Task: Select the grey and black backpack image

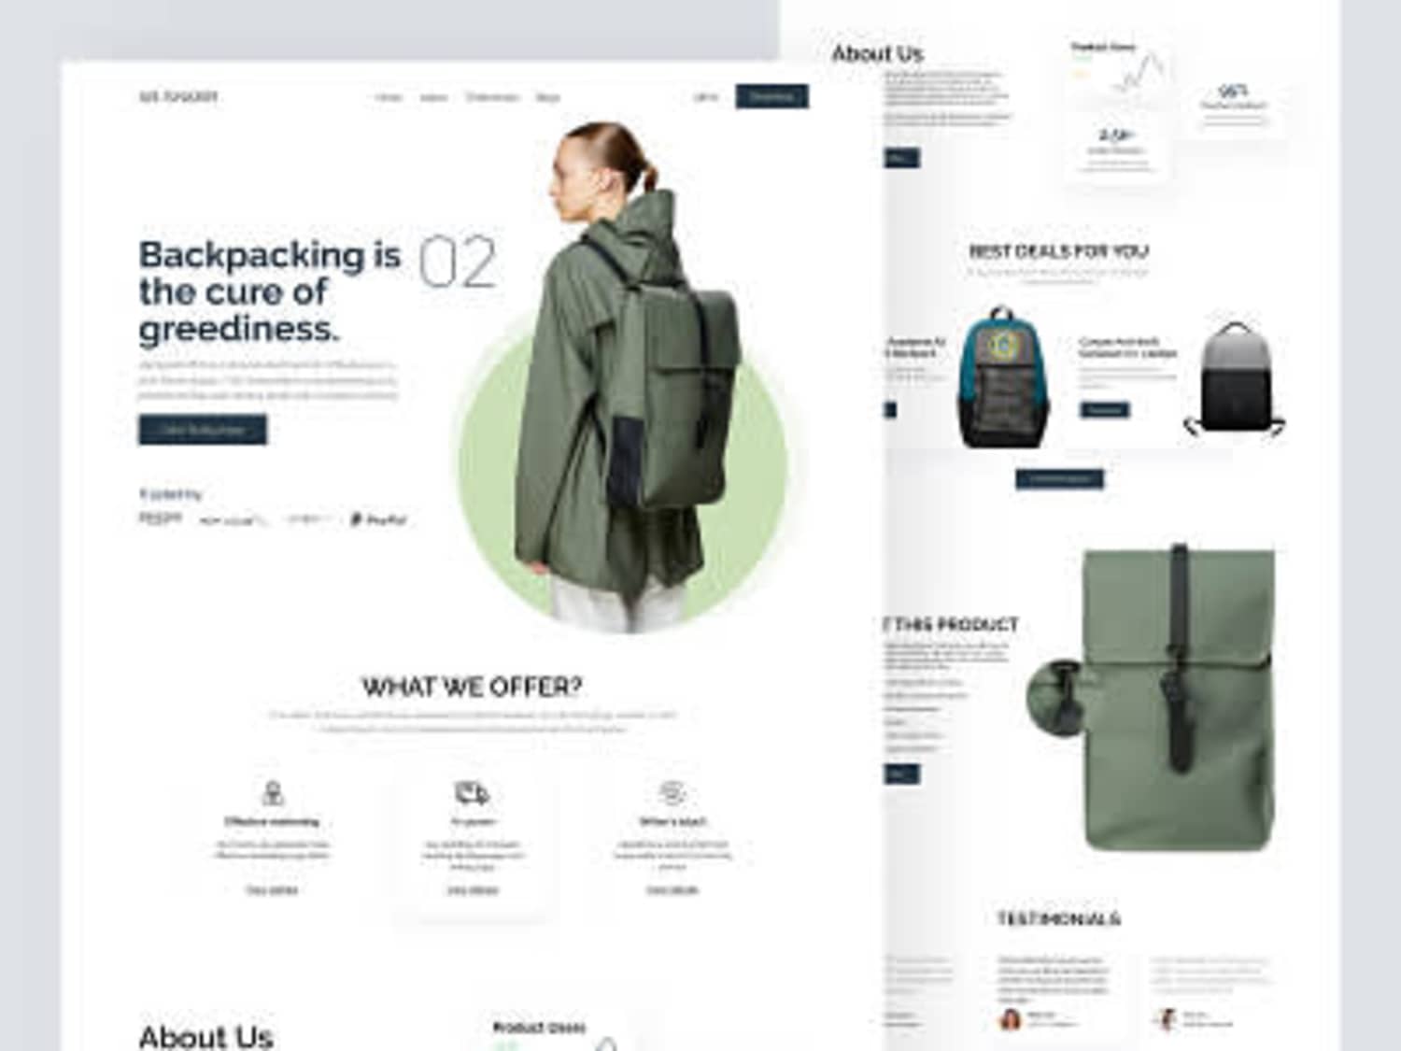Action: (1235, 379)
